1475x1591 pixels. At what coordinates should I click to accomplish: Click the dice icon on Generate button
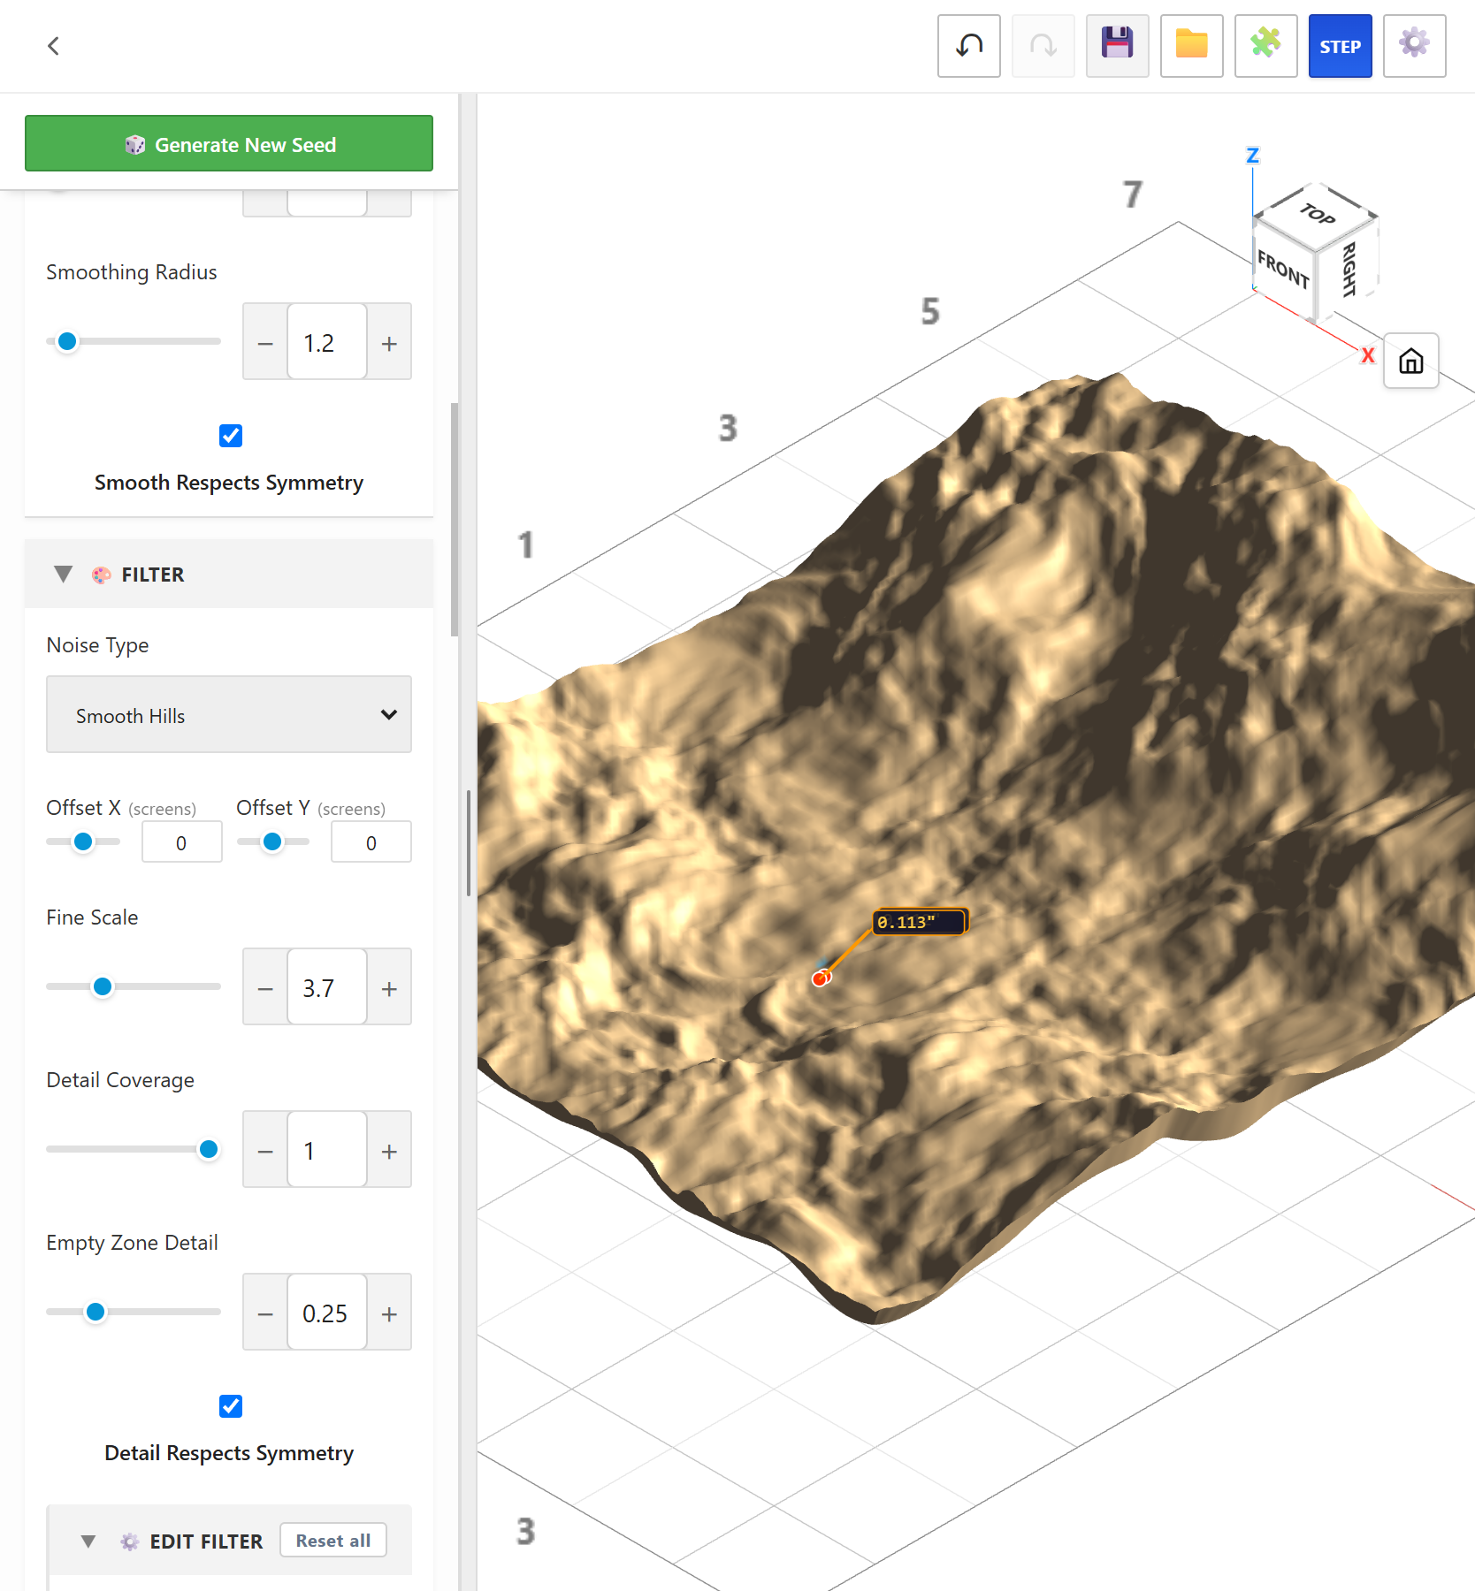click(134, 145)
